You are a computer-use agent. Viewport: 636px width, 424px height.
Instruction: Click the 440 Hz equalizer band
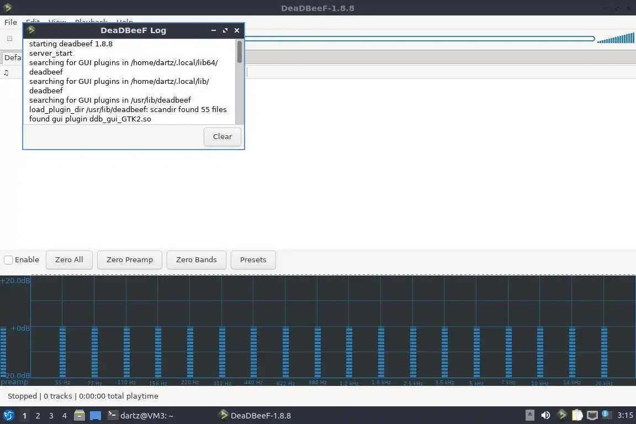point(253,352)
